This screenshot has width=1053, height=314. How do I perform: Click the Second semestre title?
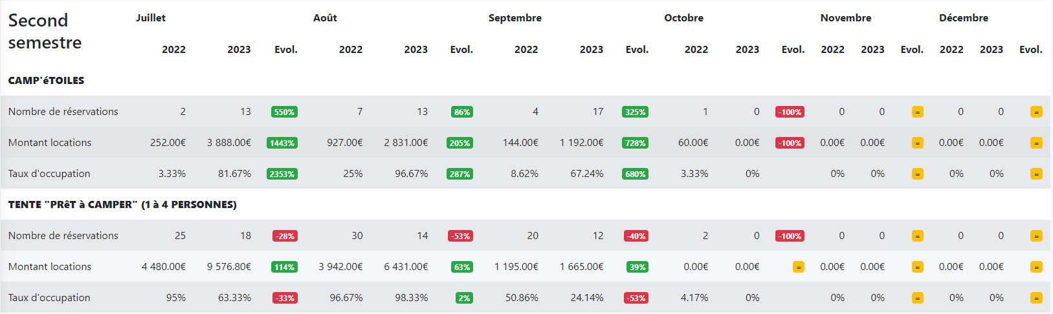(45, 31)
